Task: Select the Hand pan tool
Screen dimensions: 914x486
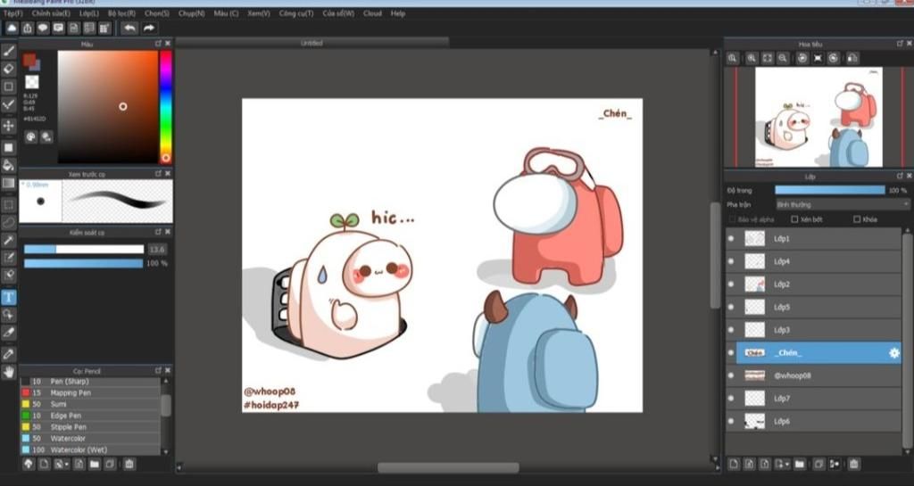Action: click(9, 372)
